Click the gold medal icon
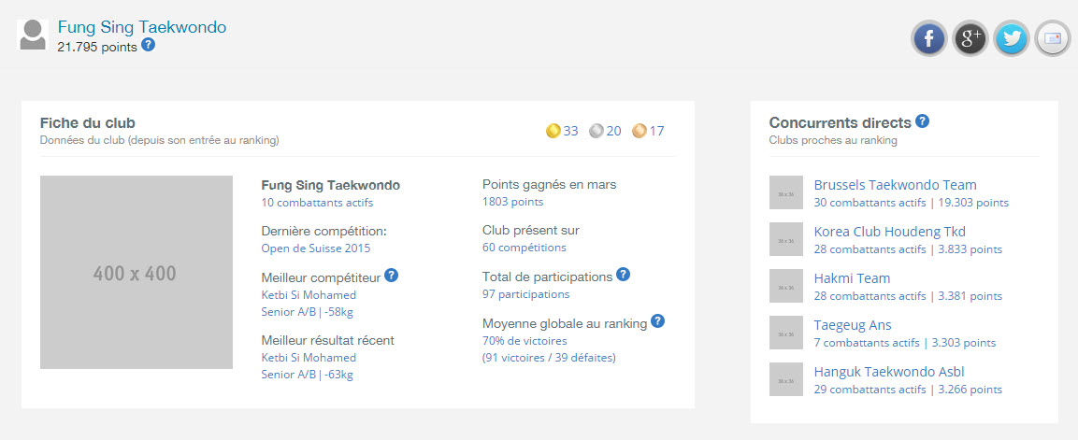Screen dimensions: 1078x440 pyautogui.click(x=553, y=131)
